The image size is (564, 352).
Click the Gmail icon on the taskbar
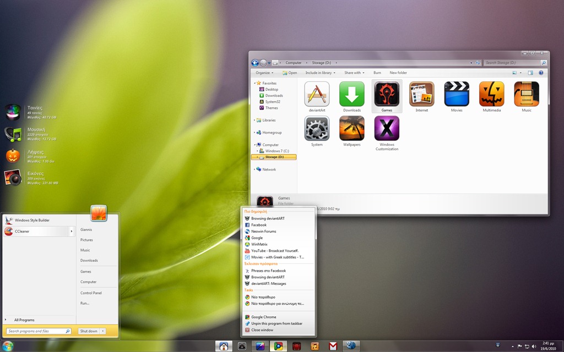(x=333, y=346)
